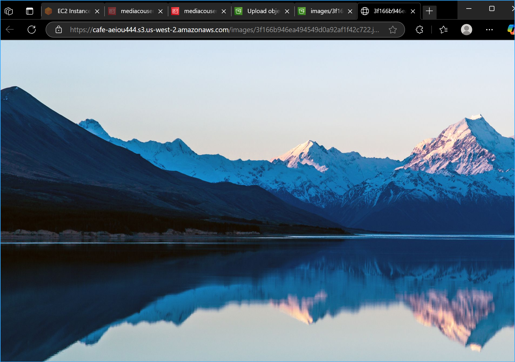Open the Extensions puzzle icon
This screenshot has height=362, width=515.
pyautogui.click(x=419, y=30)
